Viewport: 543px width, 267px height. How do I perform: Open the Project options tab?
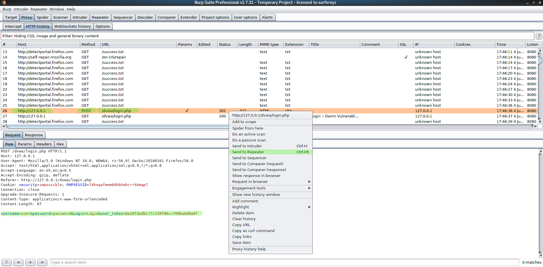pyautogui.click(x=215, y=17)
